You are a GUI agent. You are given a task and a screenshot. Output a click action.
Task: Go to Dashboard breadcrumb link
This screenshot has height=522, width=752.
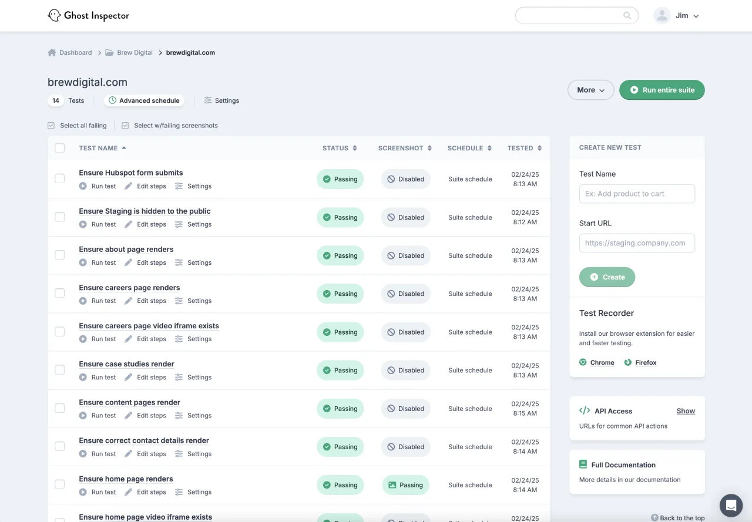[x=75, y=52]
